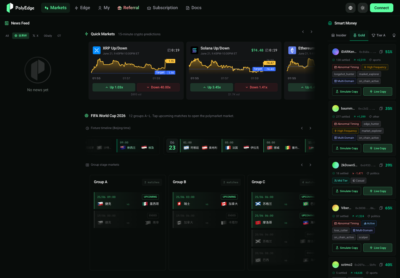The height and width of the screenshot is (278, 400).
Task: Click the Quick Markets lightning icon
Action: pyautogui.click(x=87, y=34)
